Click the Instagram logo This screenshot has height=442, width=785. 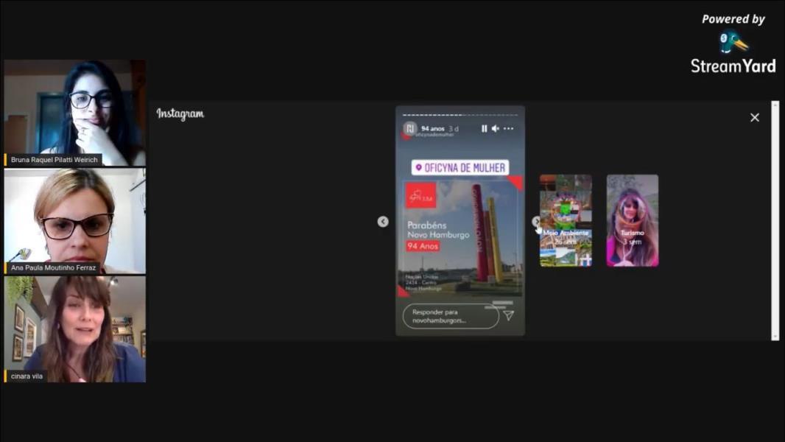pos(180,113)
